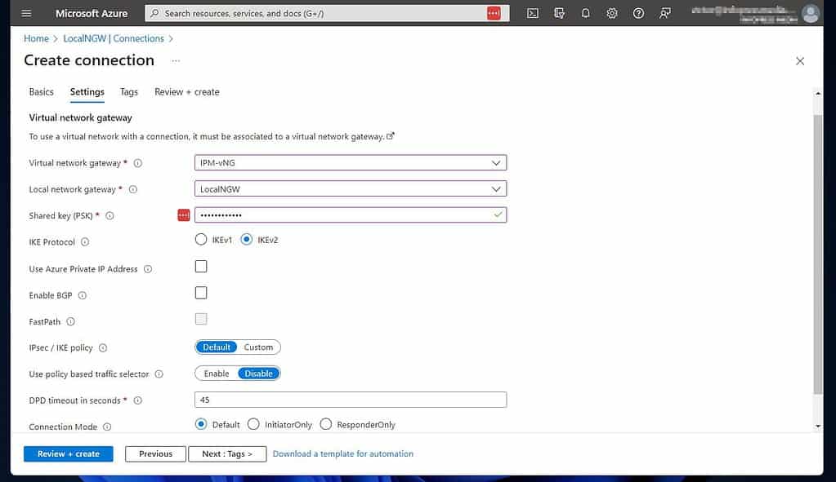The image size is (836, 482).
Task: Open the Local network gateway dropdown
Action: pos(351,189)
